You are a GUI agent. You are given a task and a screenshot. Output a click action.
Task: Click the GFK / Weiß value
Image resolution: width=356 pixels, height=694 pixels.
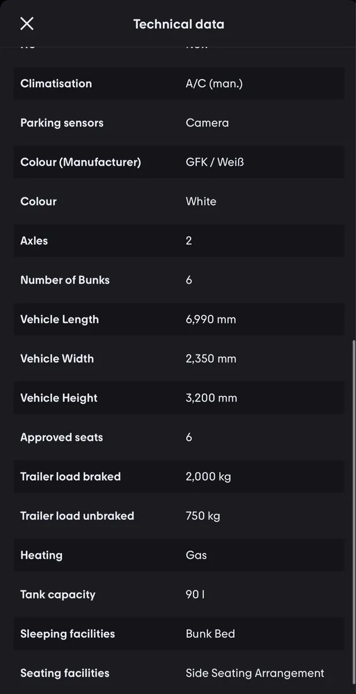214,162
